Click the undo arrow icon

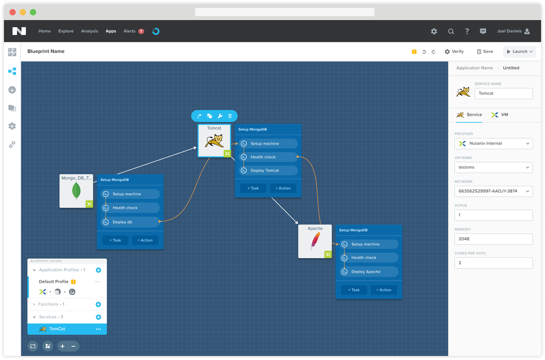(424, 52)
